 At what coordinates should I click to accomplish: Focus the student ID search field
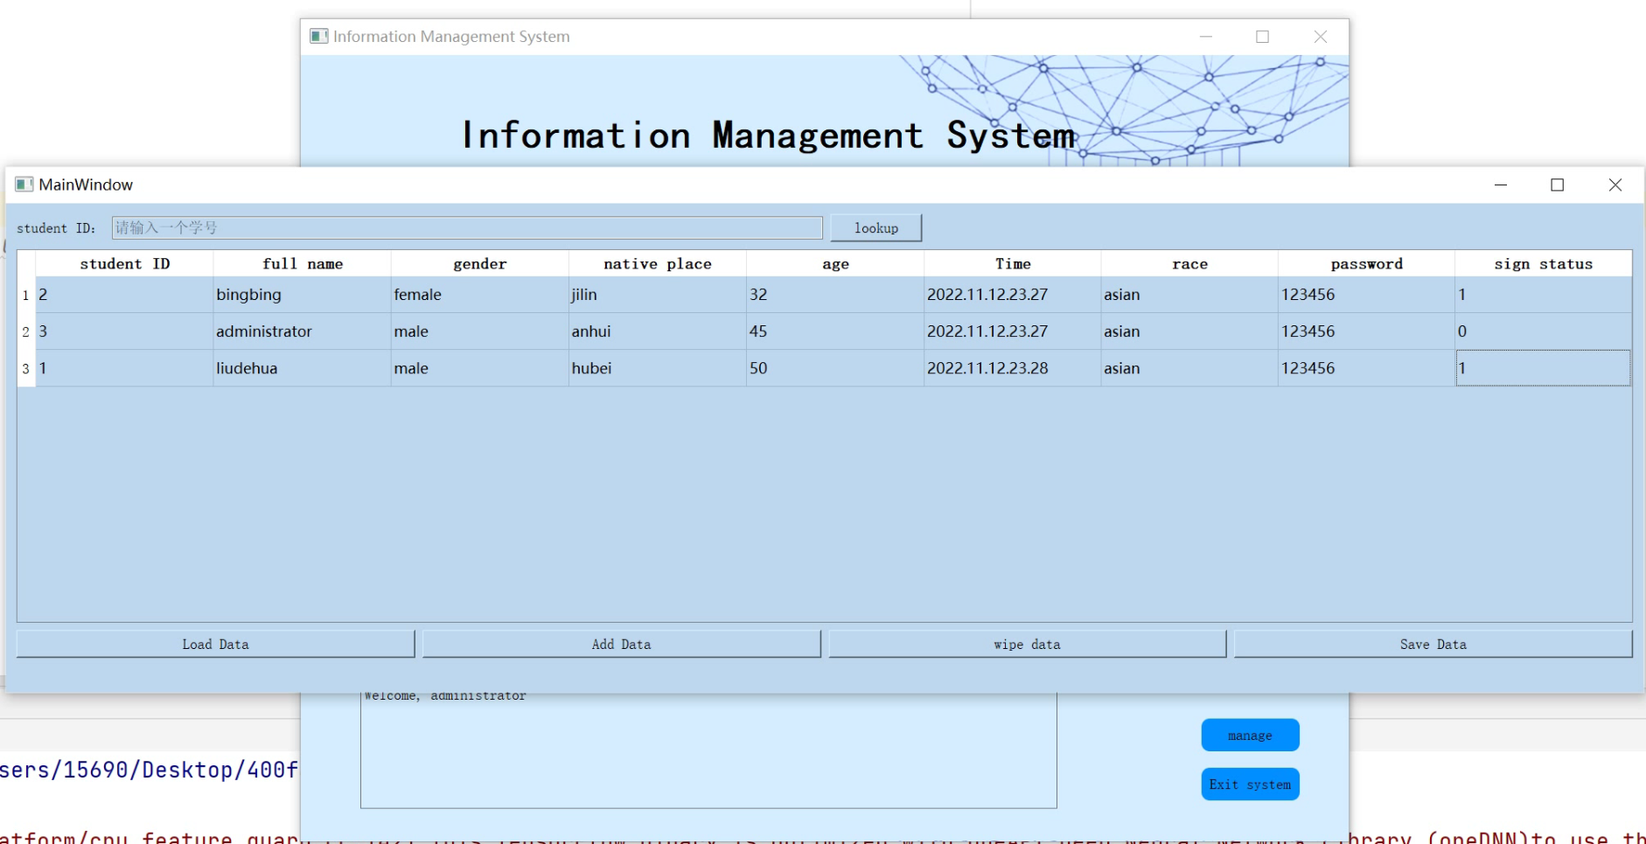467,227
